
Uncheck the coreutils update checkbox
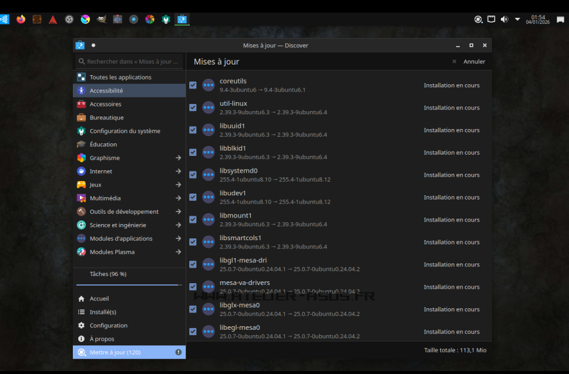tap(193, 85)
